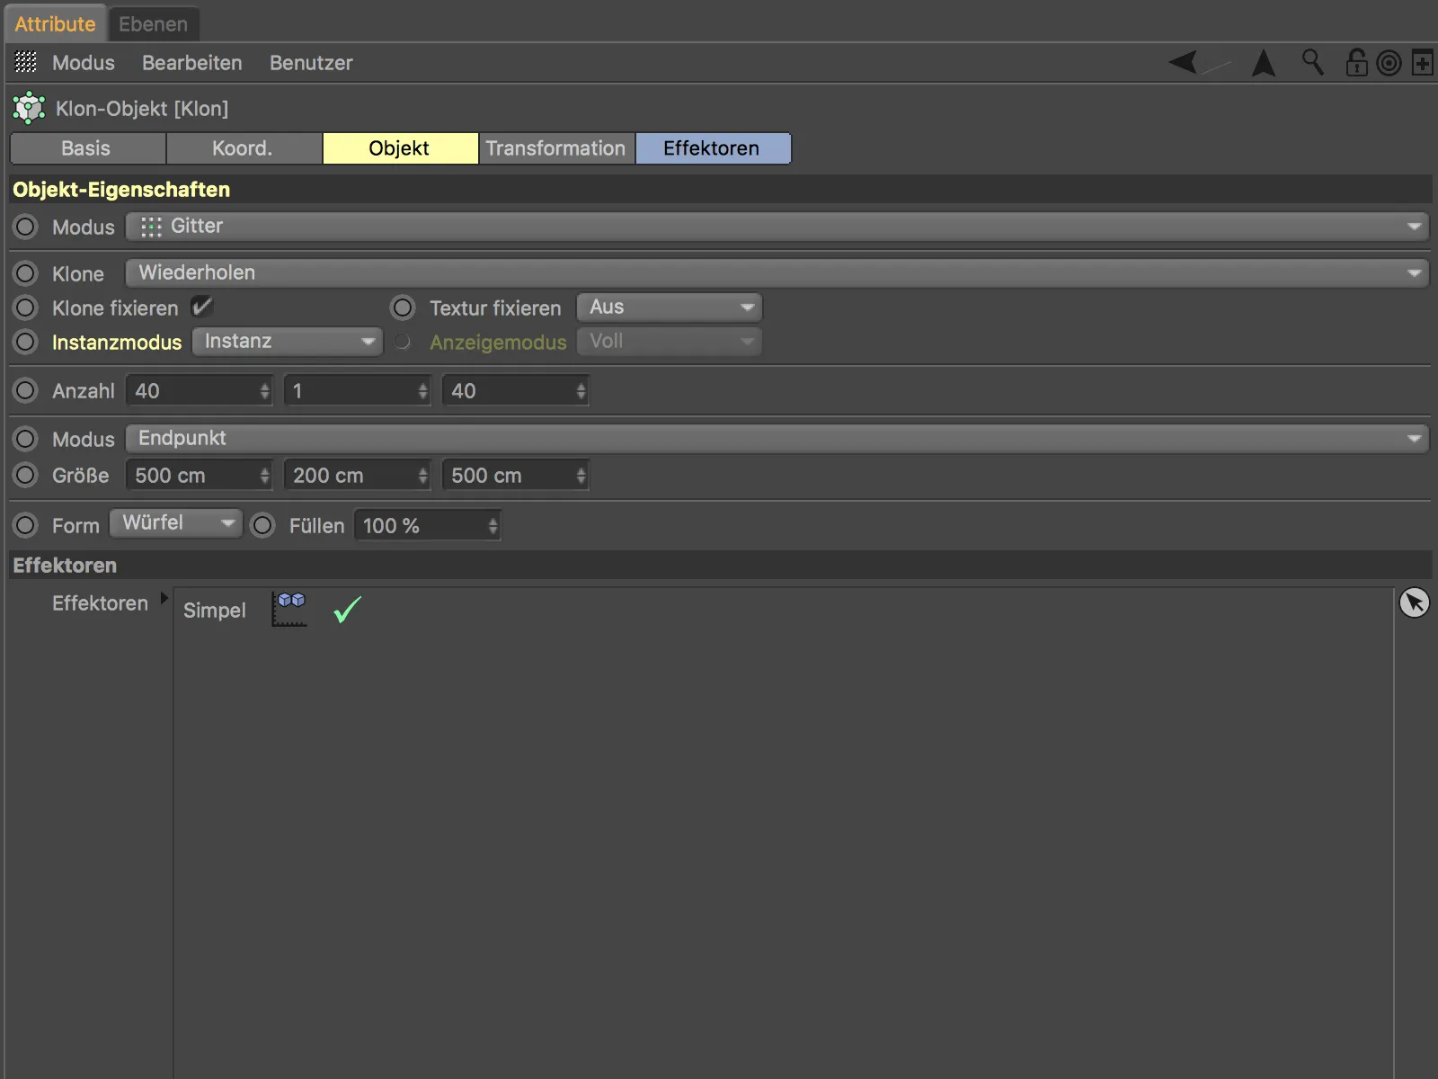Open the Modus burger icon in the Attribute toolbar
This screenshot has width=1438, height=1079.
click(24, 62)
